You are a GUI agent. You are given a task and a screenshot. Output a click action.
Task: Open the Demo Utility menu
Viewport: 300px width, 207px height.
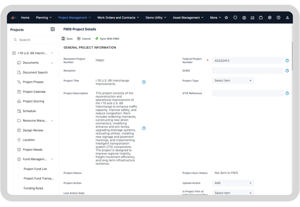click(x=156, y=18)
